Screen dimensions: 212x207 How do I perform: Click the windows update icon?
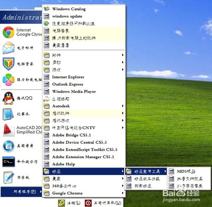pos(47,16)
